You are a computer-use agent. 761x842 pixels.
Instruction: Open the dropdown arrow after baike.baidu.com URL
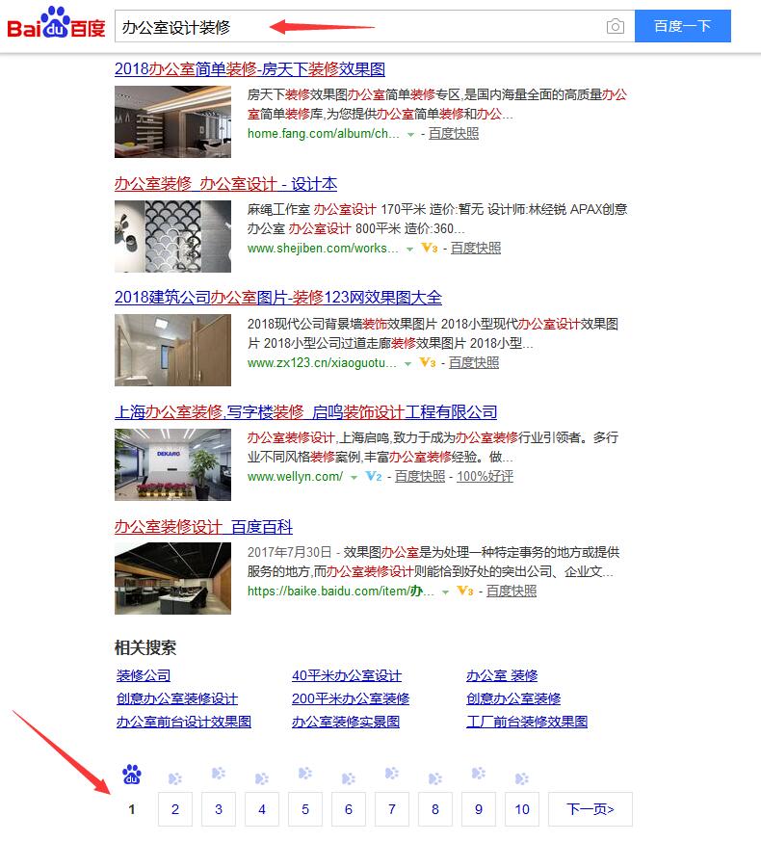coord(445,592)
